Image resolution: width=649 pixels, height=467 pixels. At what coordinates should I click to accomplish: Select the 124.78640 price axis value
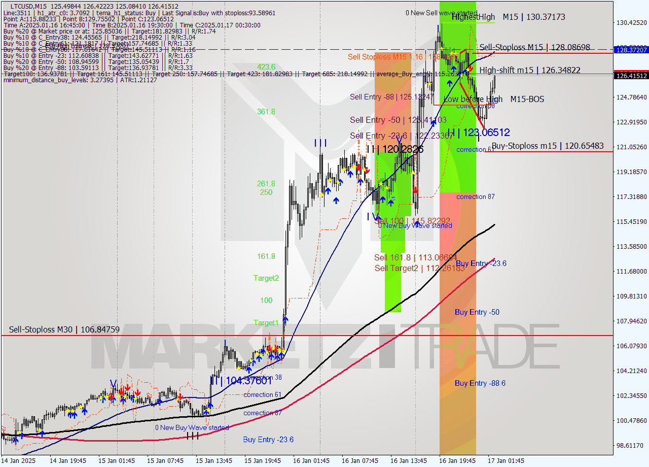pyautogui.click(x=631, y=97)
